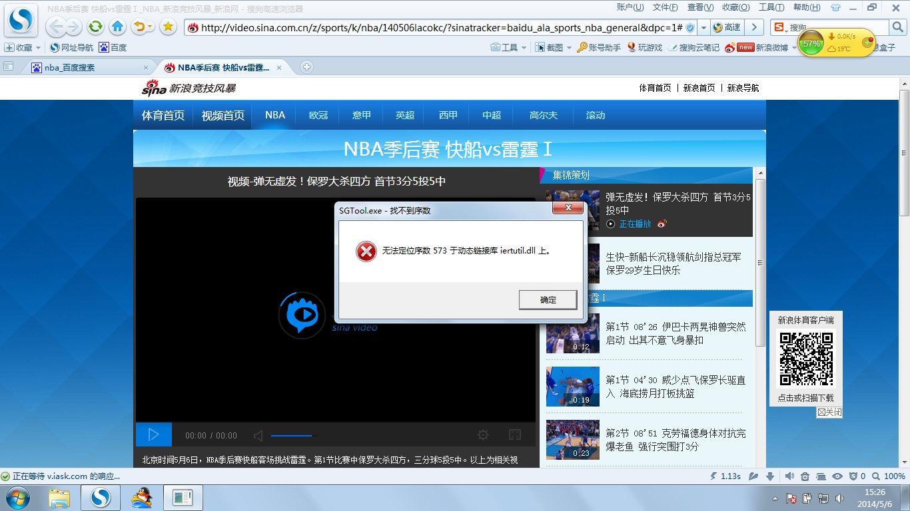Image resolution: width=910 pixels, height=511 pixels.
Task: Open thumbnail 威少点飞保罗 0:19
Action: (573, 386)
